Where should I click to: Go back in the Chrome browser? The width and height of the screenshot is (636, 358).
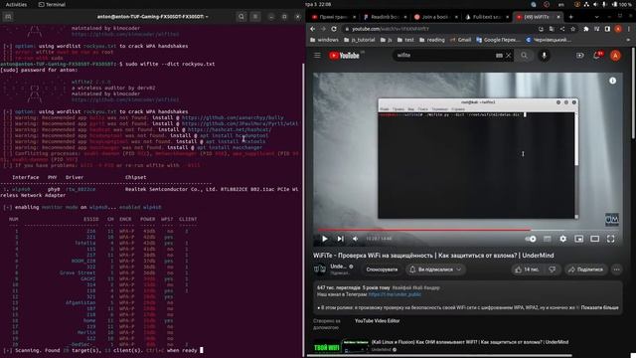pos(312,29)
